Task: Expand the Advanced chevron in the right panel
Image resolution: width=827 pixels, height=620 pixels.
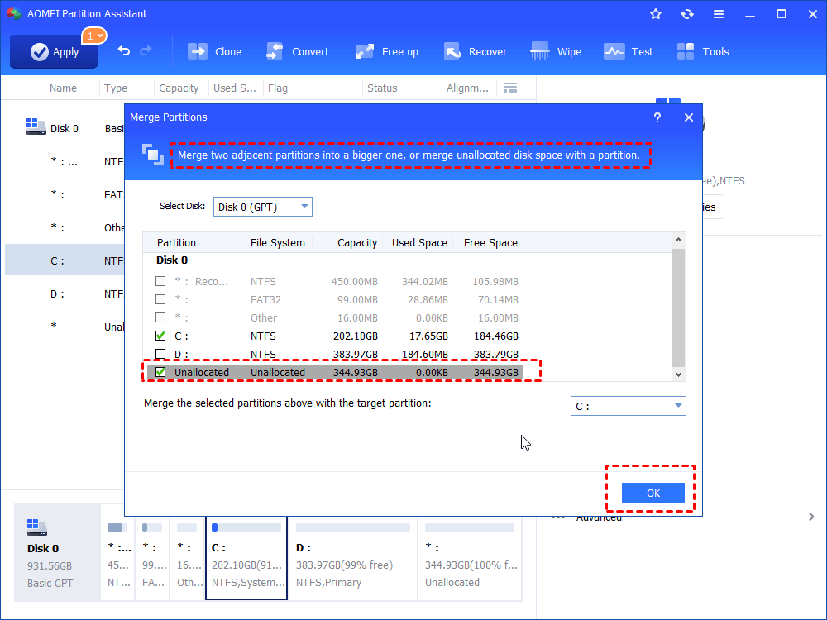Action: [811, 517]
